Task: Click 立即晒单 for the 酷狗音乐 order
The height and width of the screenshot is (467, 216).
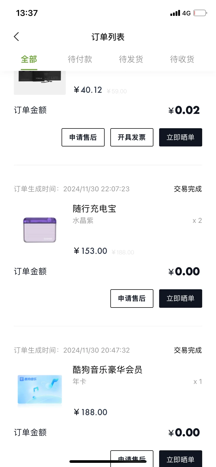Action: [181, 459]
